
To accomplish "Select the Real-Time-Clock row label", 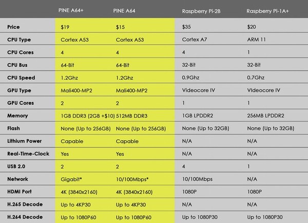I will tap(26, 153).
